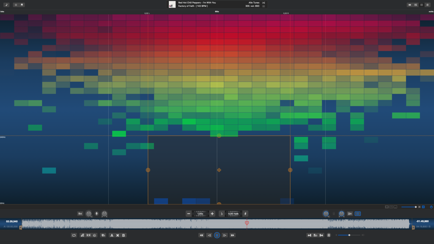Click the music note library button
The width and height of the screenshot is (434, 244).
click(6, 5)
